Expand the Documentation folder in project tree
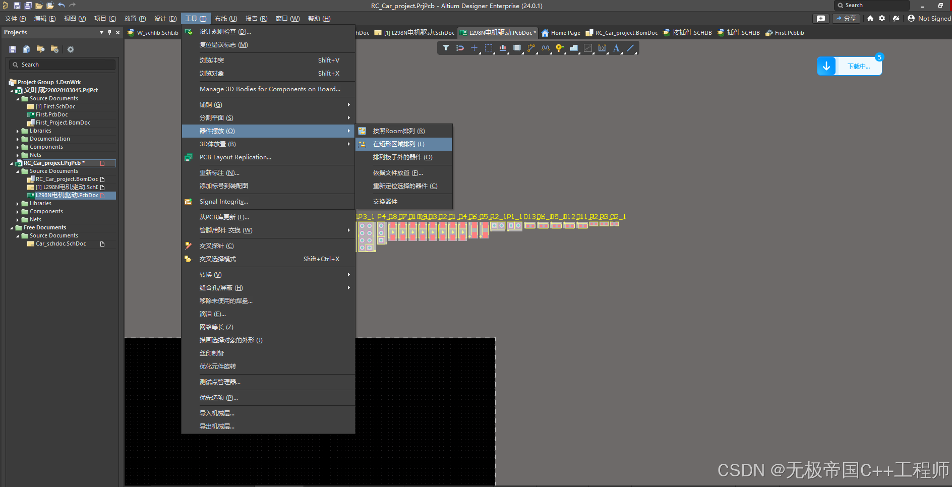 tap(18, 139)
